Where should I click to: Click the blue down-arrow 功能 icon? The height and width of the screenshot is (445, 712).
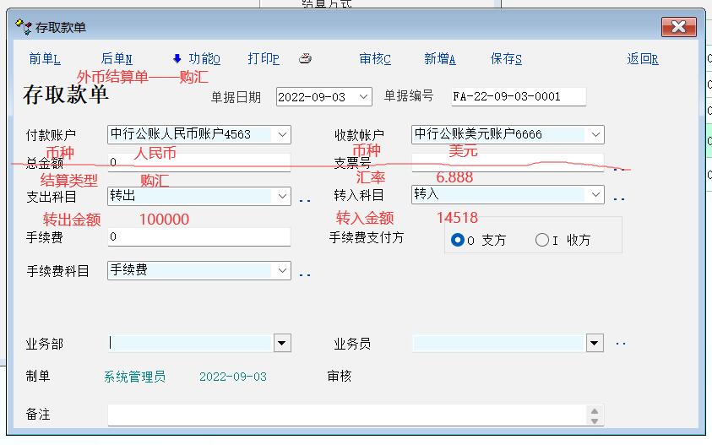pyautogui.click(x=177, y=58)
